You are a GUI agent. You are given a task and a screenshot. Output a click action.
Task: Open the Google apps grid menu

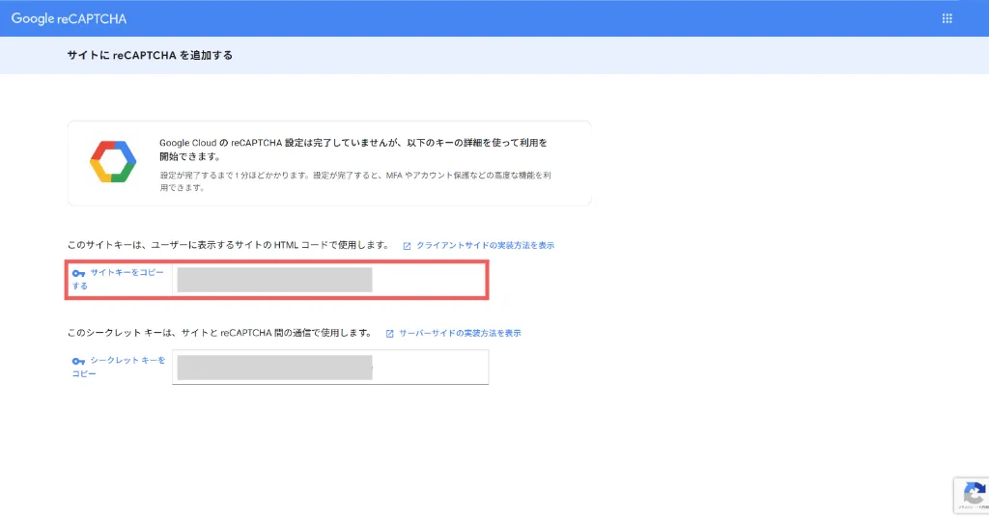point(947,18)
